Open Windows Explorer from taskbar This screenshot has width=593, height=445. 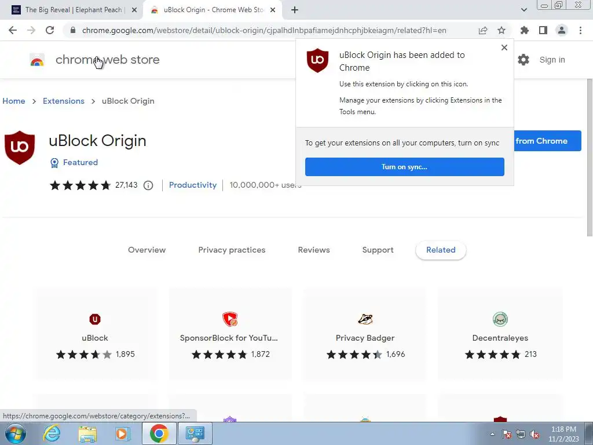pyautogui.click(x=87, y=433)
